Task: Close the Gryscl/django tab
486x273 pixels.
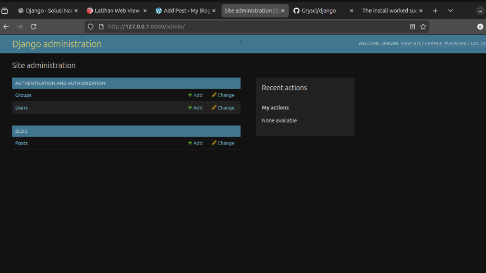Action: tap(352, 11)
